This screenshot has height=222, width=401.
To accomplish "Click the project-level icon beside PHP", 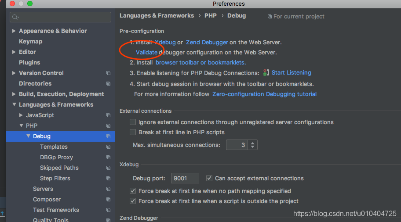I will tap(109, 126).
